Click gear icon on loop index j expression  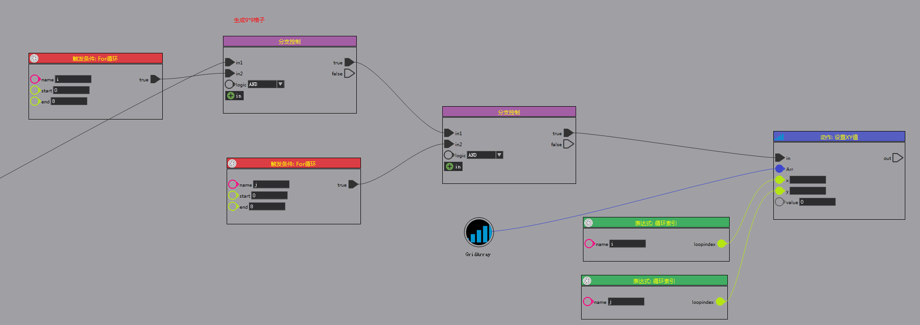[587, 281]
